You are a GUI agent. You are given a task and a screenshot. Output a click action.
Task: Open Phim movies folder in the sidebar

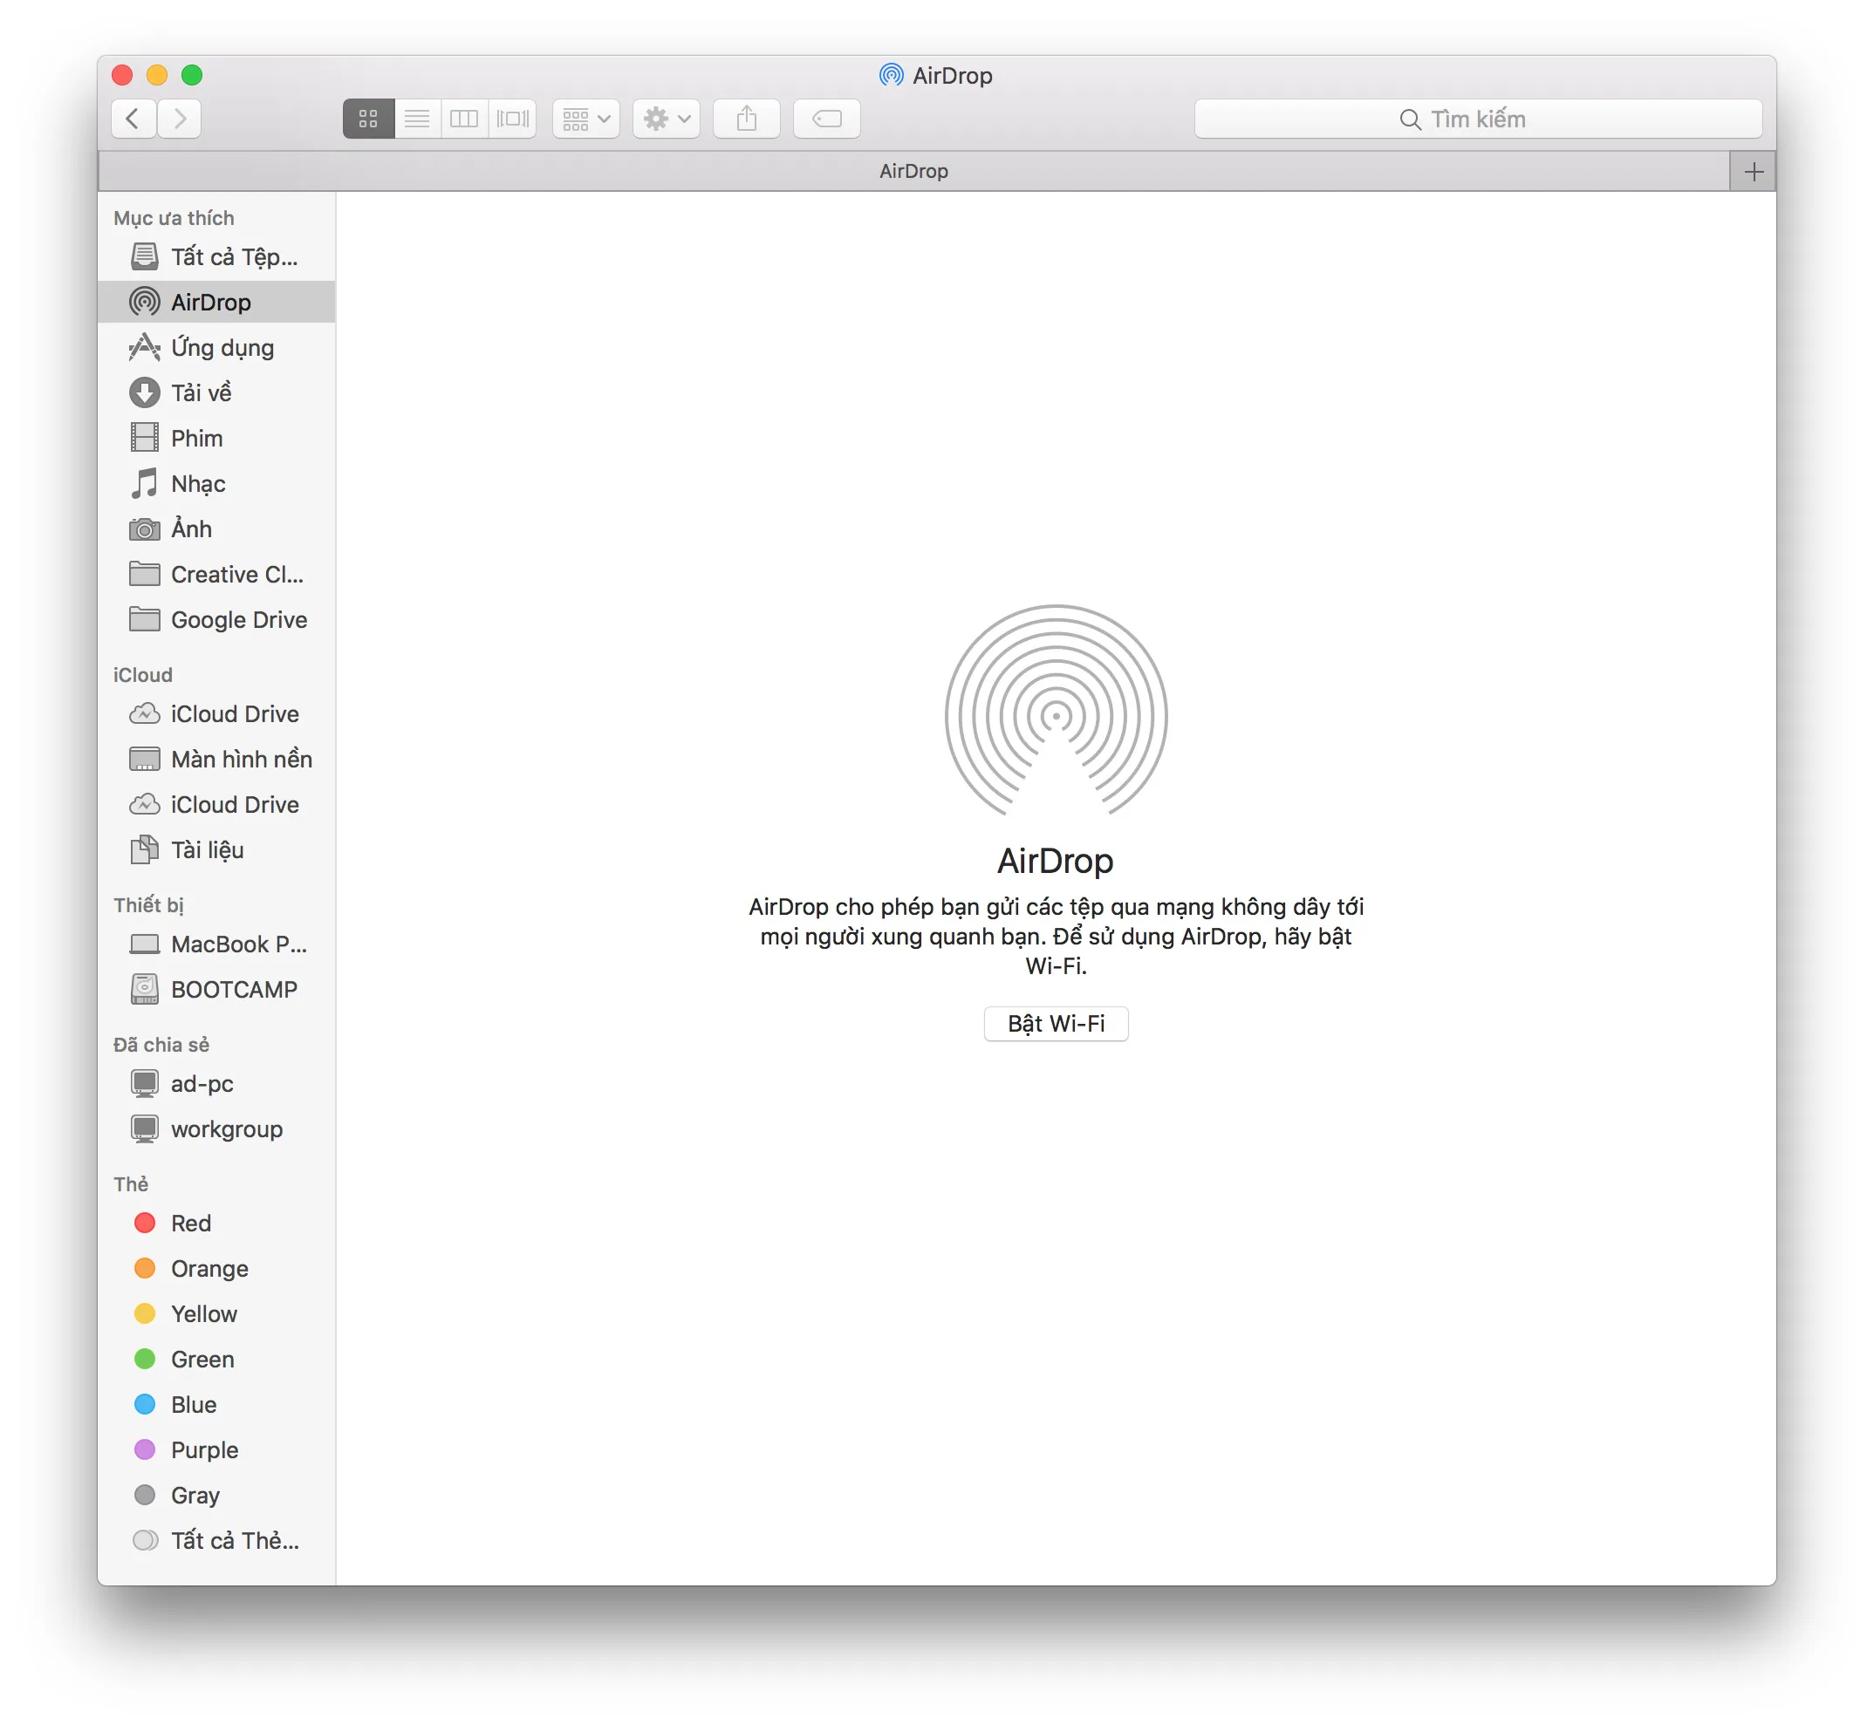[216, 438]
